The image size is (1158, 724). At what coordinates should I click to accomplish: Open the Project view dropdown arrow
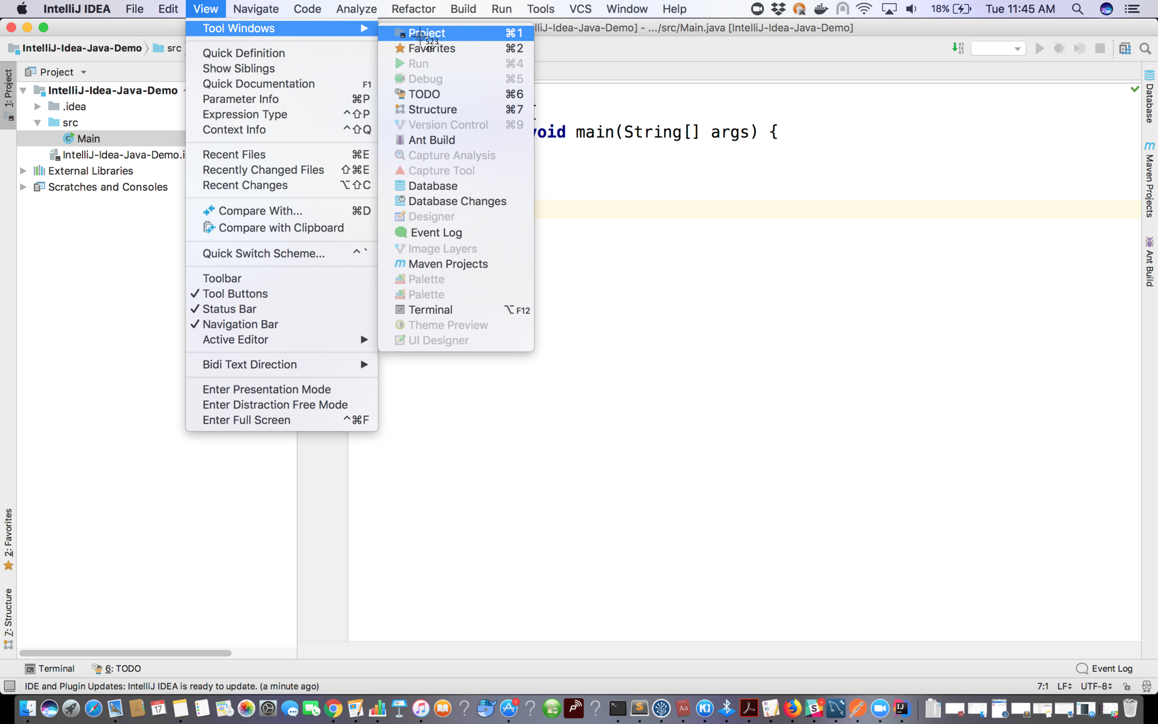84,72
